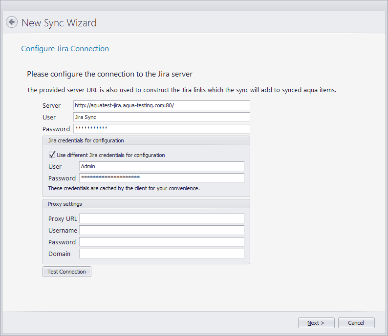Cancel the sync wizard
This screenshot has height=336, width=388.
(x=356, y=323)
